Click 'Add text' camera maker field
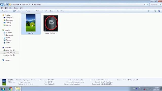Screen dimensions: 162x91 click(77, 84)
